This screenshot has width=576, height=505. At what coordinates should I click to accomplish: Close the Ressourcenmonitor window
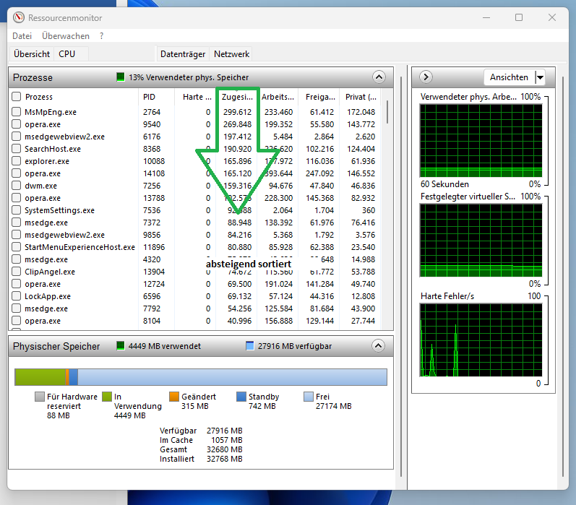(551, 17)
